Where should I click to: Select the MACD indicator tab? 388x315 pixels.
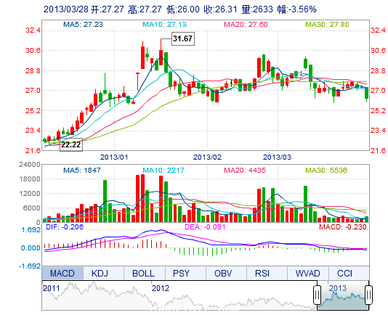pyautogui.click(x=62, y=273)
